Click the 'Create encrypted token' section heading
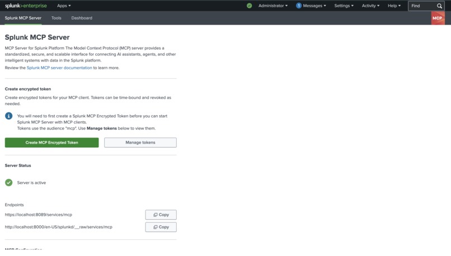Image resolution: width=451 pixels, height=256 pixels. 28,89
